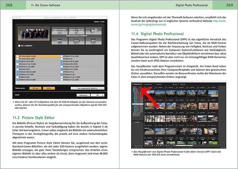This screenshot has height=169, width=238.
Task: Choose the Ultraweitwinkel & Weitwinkel lens category
Action: (59, 31)
